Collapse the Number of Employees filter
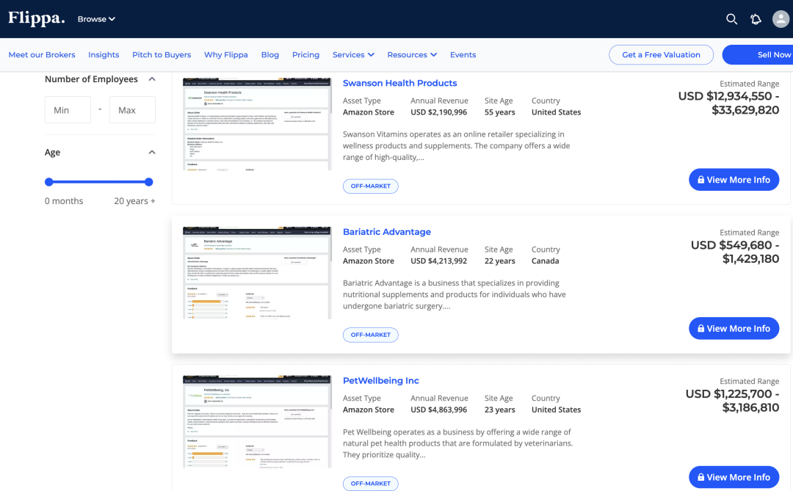This screenshot has width=793, height=491. (152, 79)
